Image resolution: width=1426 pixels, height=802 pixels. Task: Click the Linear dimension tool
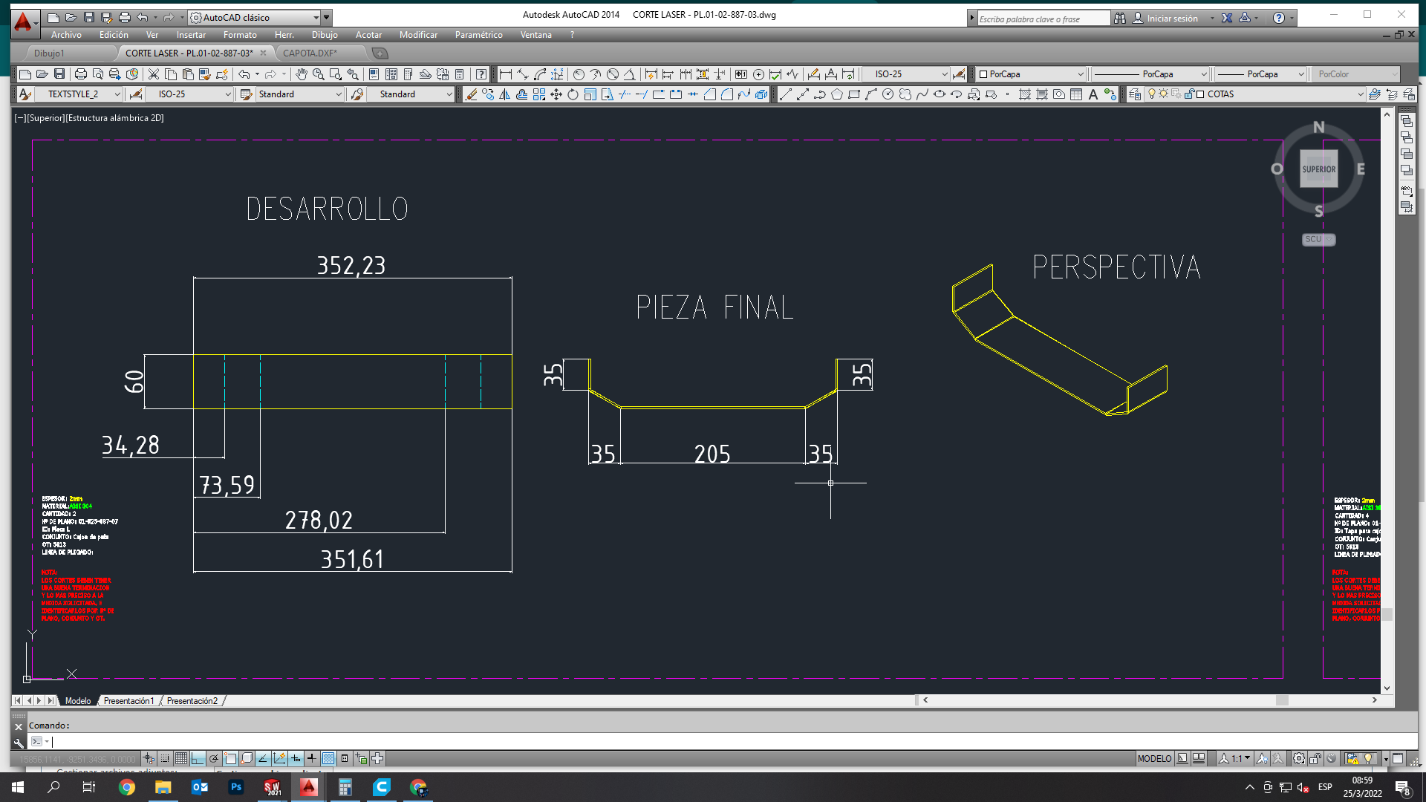506,74
